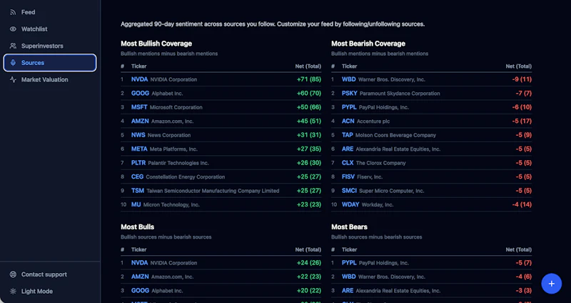Click the Sources microphone icon

point(13,63)
